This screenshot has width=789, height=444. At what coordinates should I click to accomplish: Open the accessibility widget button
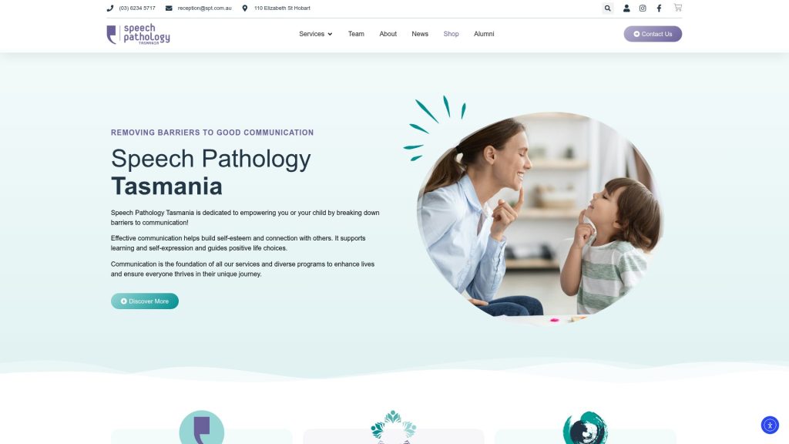(770, 425)
